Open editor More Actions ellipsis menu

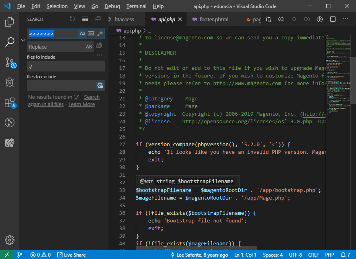(346, 19)
